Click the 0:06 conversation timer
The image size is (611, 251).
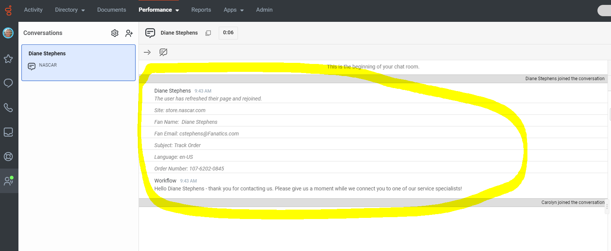point(228,33)
